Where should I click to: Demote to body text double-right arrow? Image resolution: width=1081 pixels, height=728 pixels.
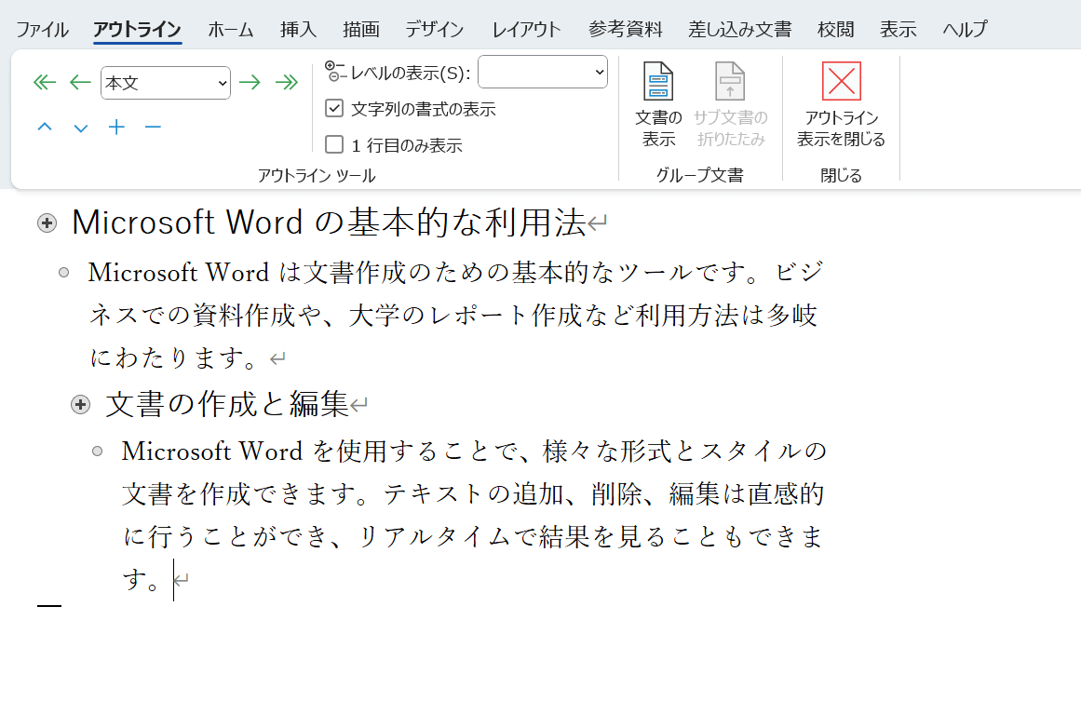286,83
